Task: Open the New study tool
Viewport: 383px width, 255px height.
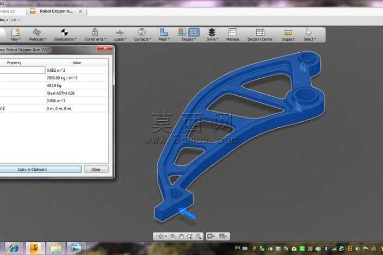Action: (x=16, y=34)
